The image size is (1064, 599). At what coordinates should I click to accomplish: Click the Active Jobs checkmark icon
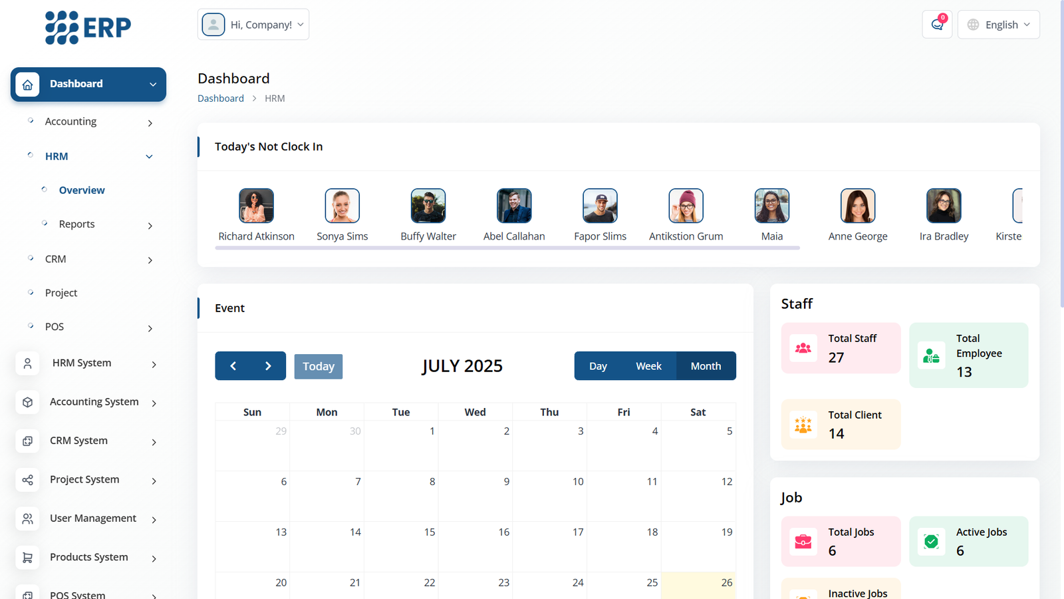[x=931, y=542]
